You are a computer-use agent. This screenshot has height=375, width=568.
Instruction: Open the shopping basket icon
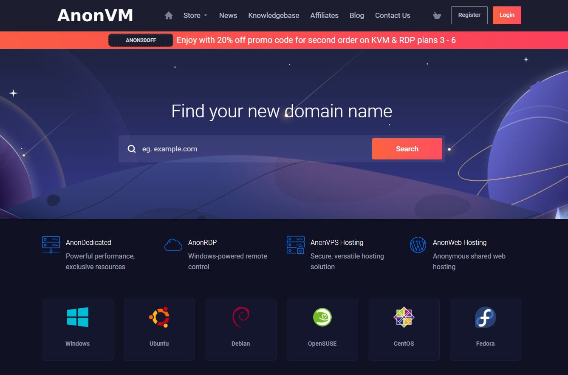437,15
